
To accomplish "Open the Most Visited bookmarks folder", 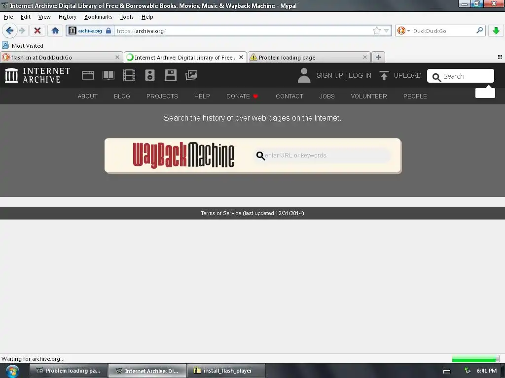I will 23,46.
